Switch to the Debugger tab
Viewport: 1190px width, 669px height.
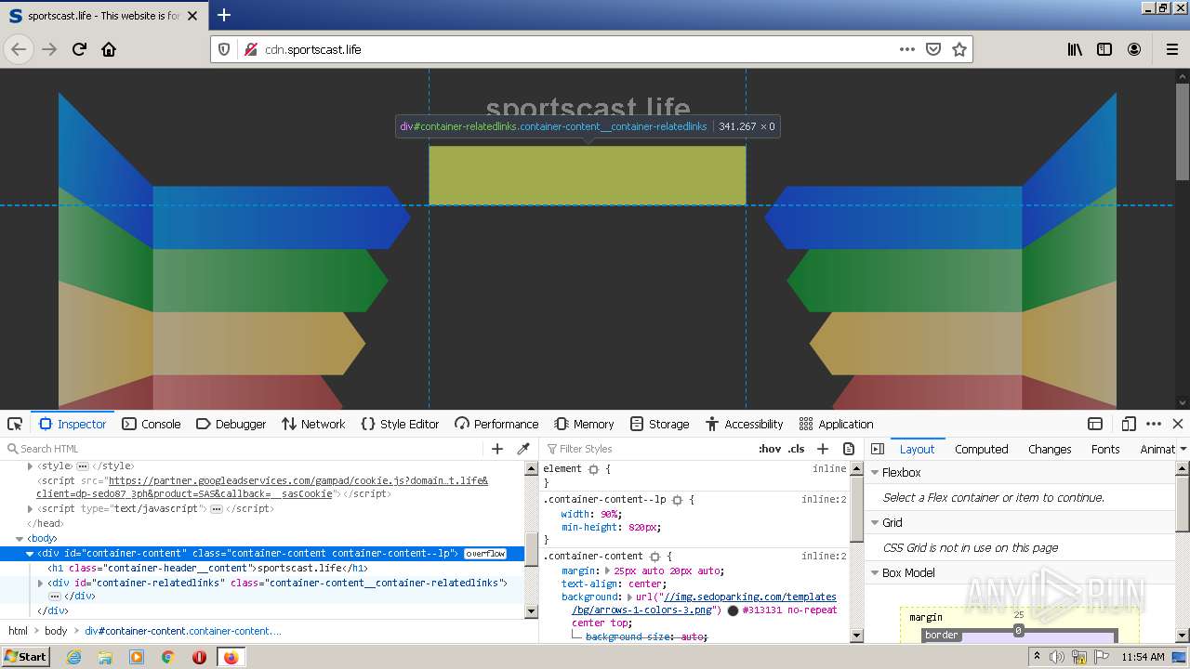pos(231,424)
